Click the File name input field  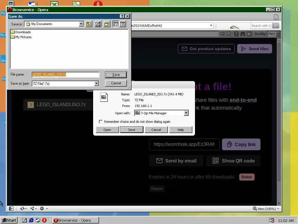pyautogui.click(x=65, y=74)
